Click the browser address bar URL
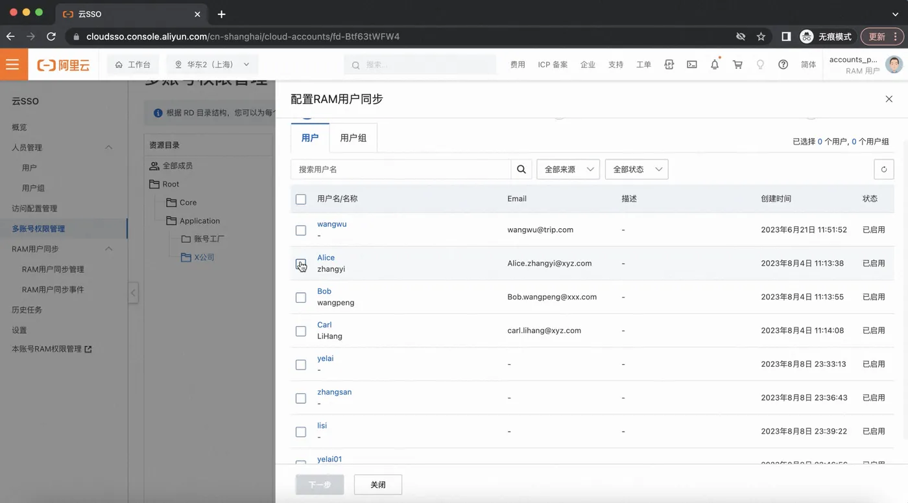The width and height of the screenshot is (908, 503). tap(243, 36)
